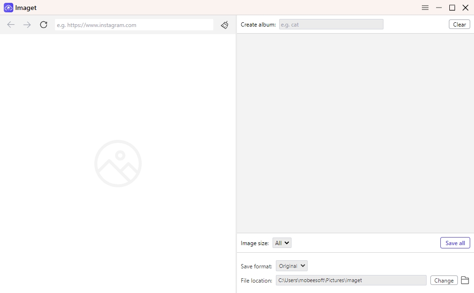Image resolution: width=474 pixels, height=293 pixels.
Task: Click the image placeholder icon in the browser pane
Action: tap(118, 163)
